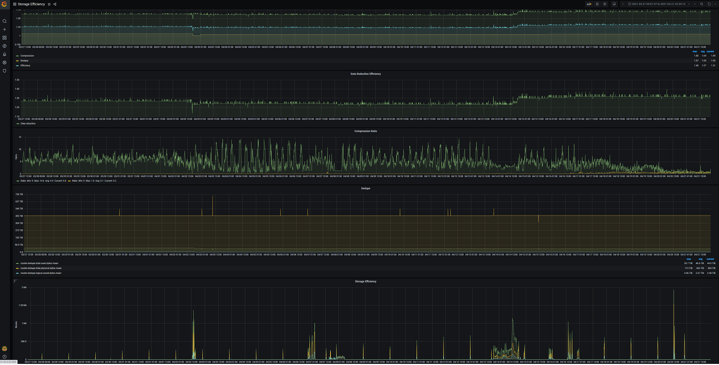The image size is (719, 365).
Task: Open the user avatar in sidebar
Action: tap(5, 348)
